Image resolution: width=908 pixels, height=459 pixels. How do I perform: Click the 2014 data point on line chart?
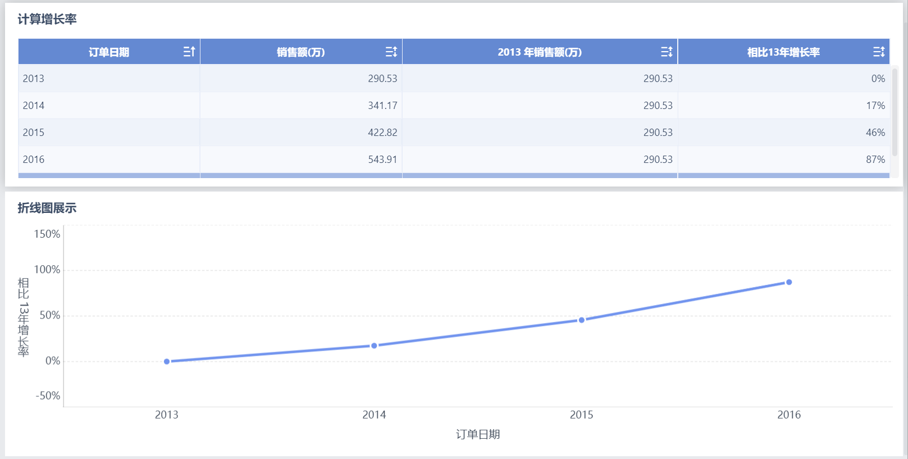pyautogui.click(x=374, y=346)
